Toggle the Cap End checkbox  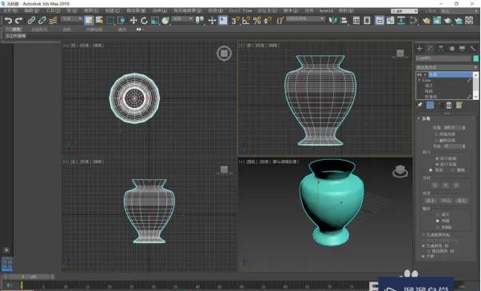[x=437, y=164]
